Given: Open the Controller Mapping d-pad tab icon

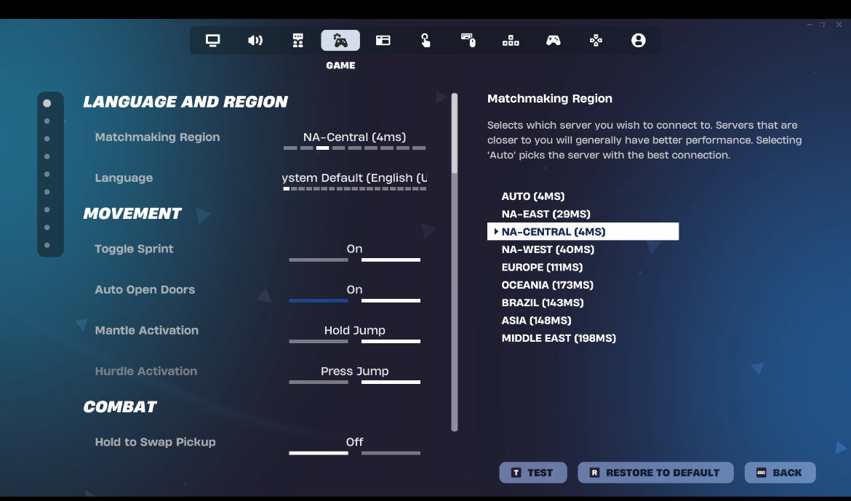Looking at the screenshot, I should (596, 41).
